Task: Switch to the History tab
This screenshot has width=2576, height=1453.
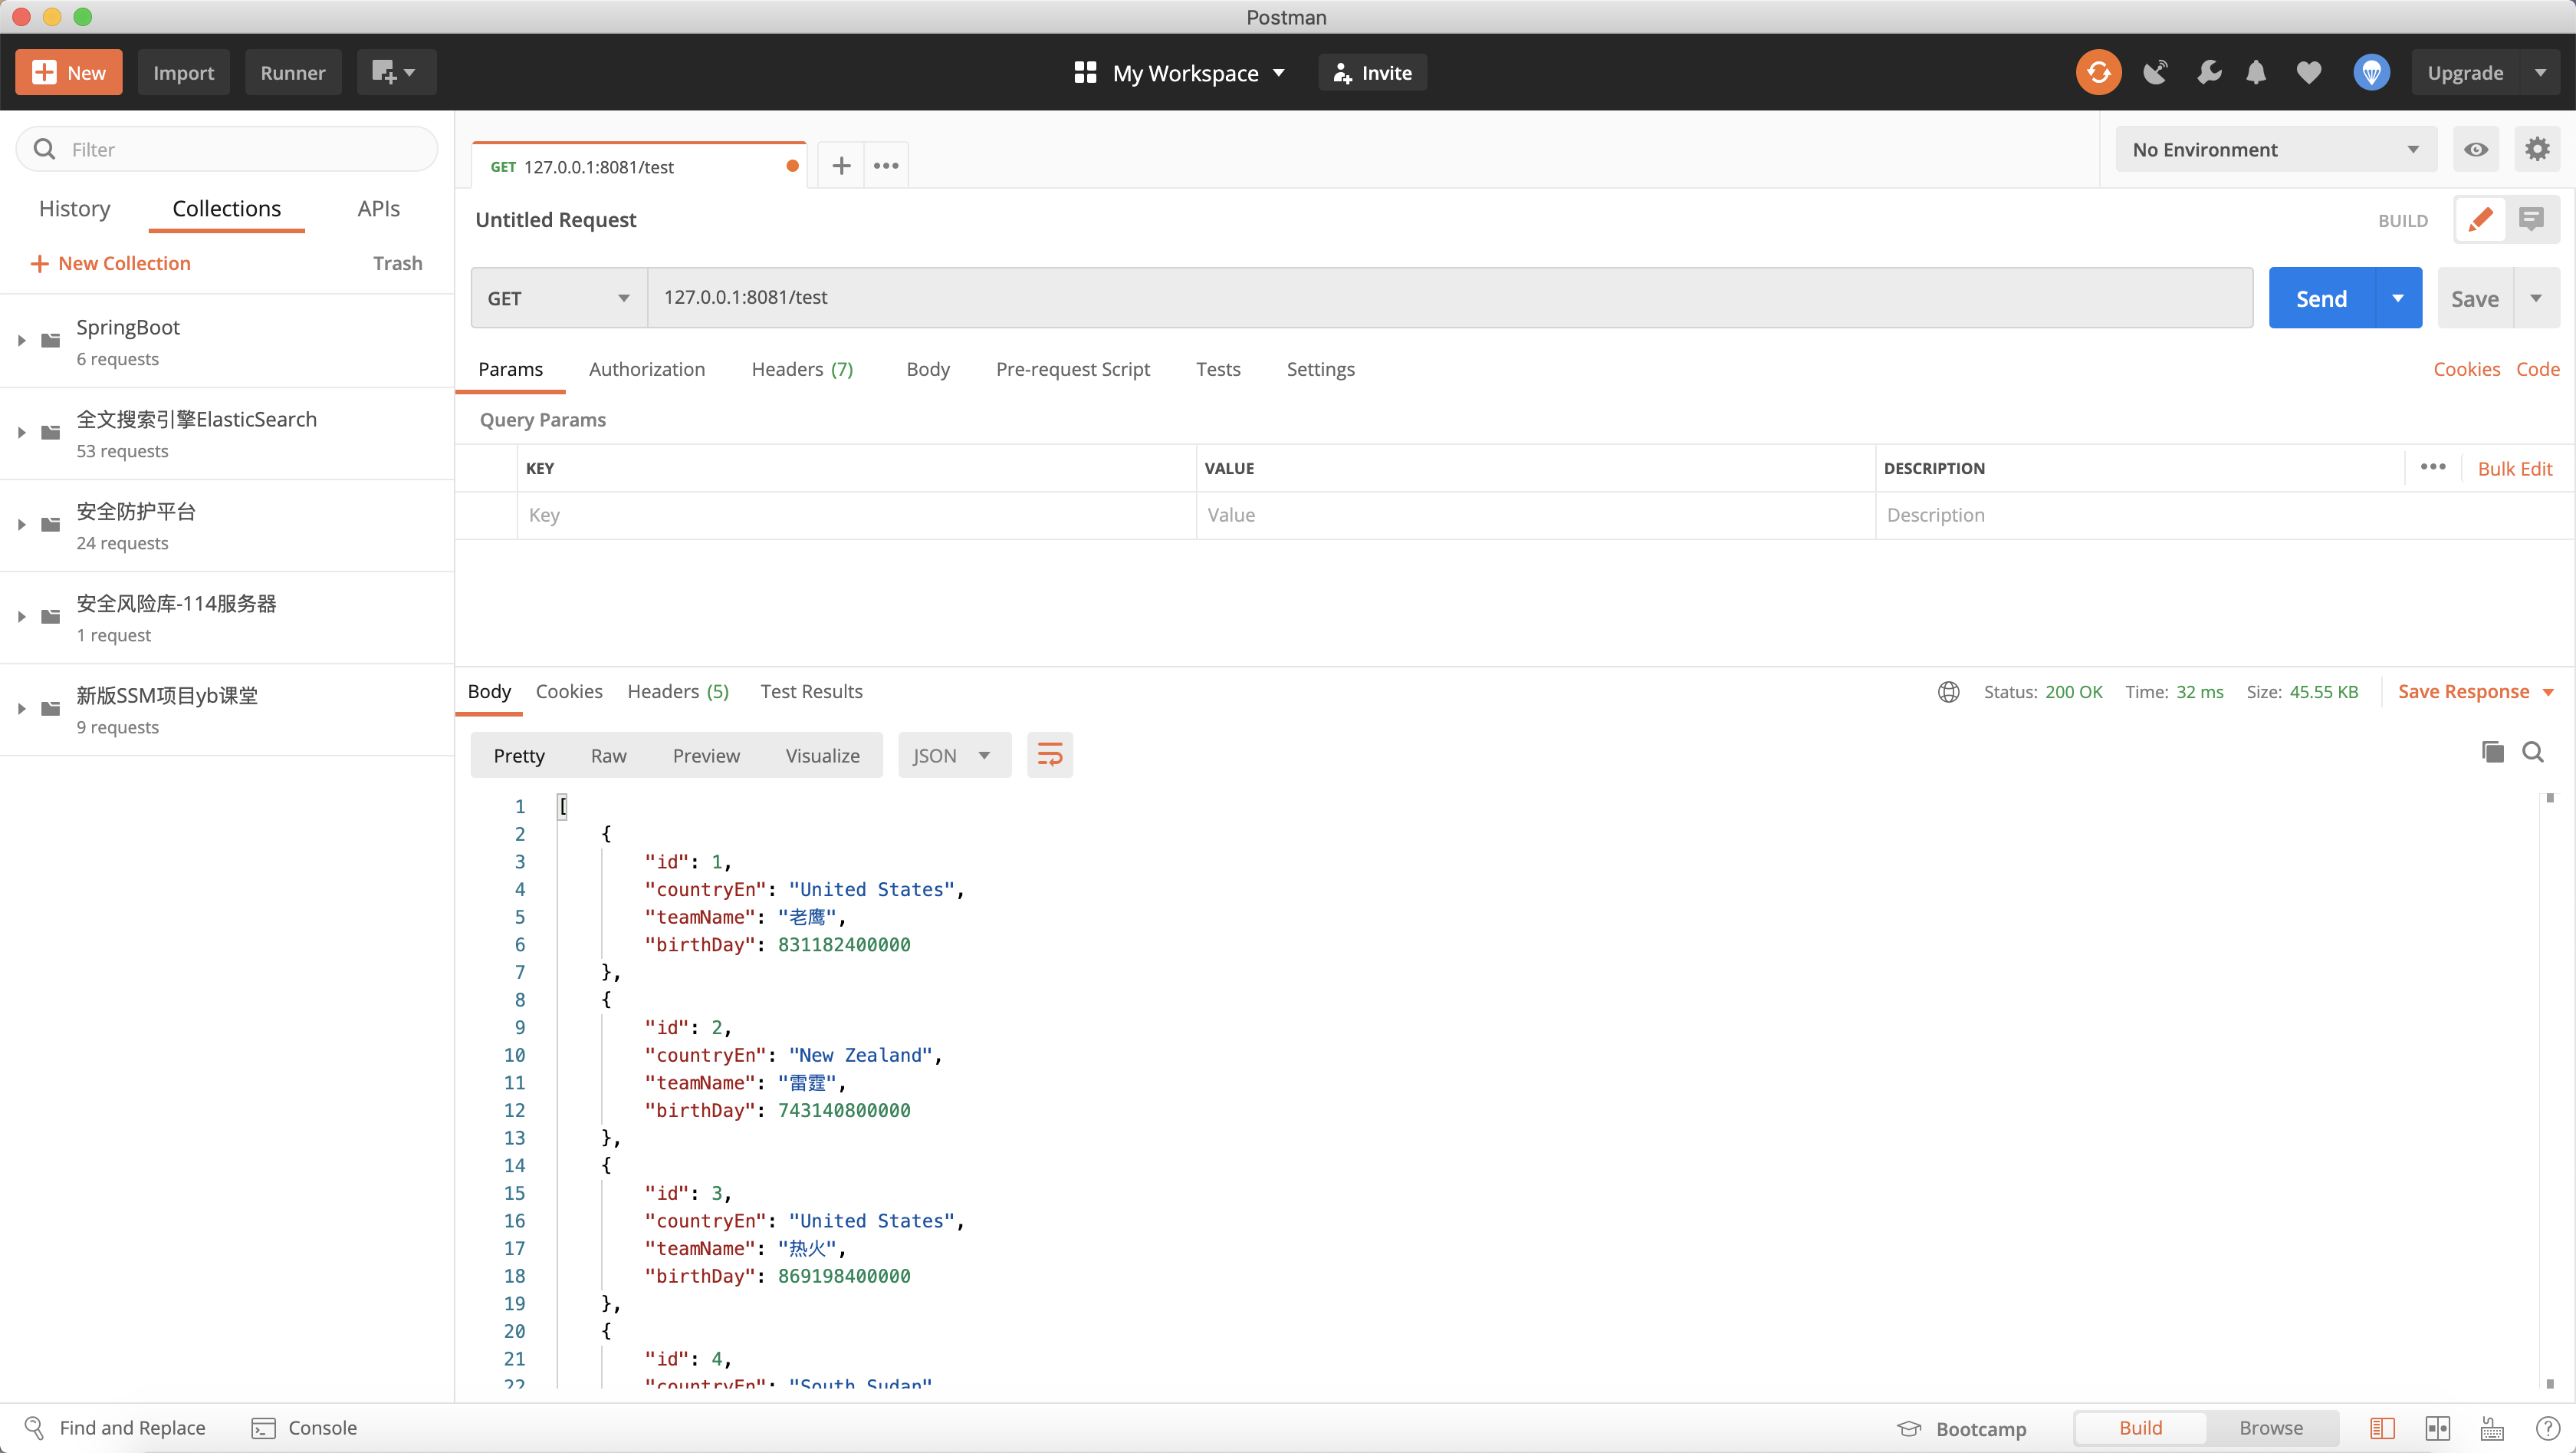Action: [x=75, y=208]
